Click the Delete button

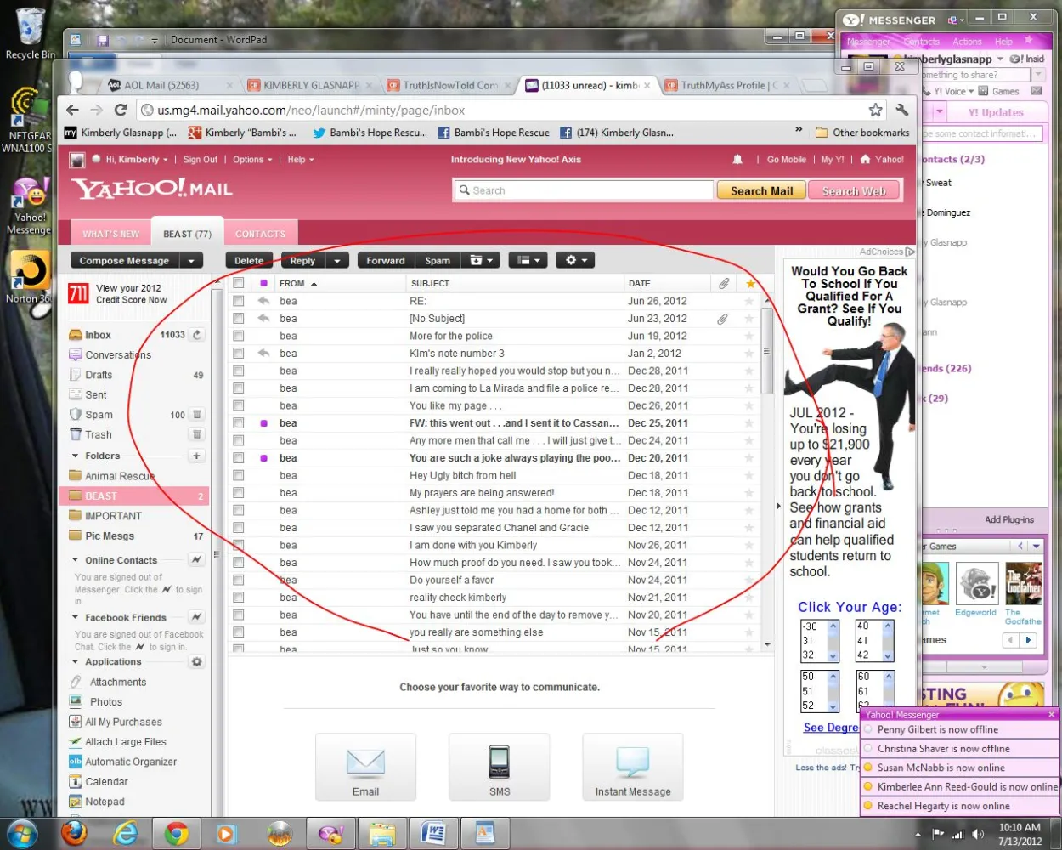coord(249,261)
